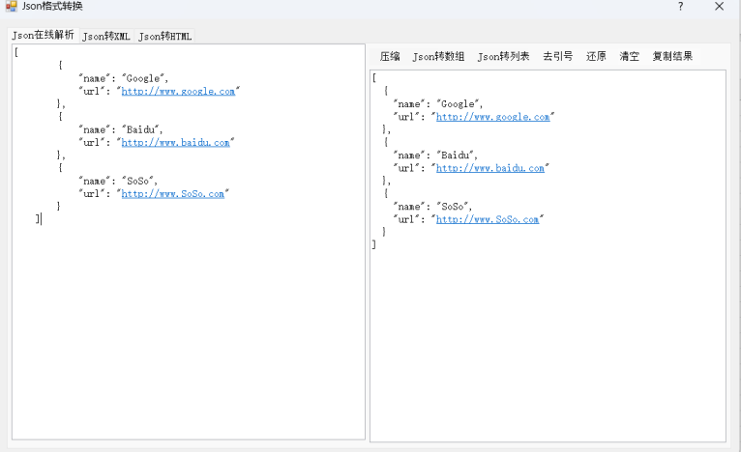Click the 去引号 button
The image size is (741, 452).
pos(557,57)
